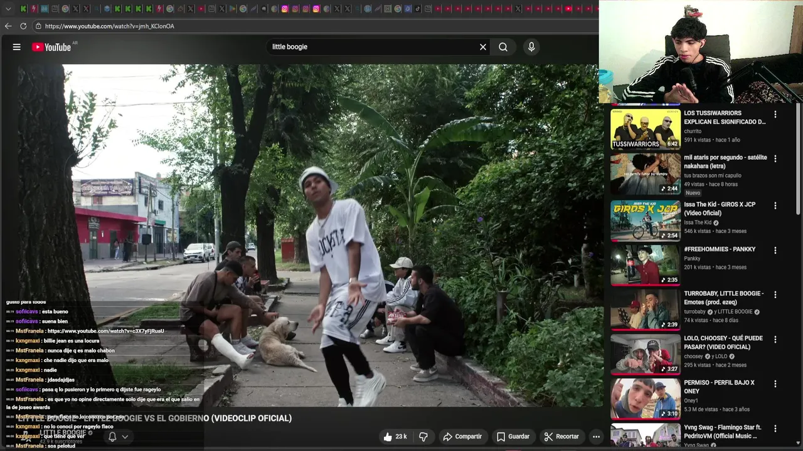
Task: Open title 'mil ataris por segundo - satélite nakahara'
Action: 725,162
